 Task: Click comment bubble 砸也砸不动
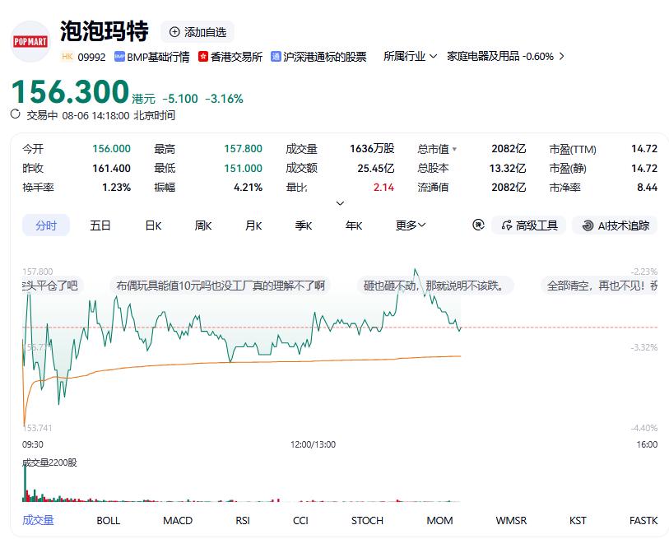pyautogui.click(x=434, y=286)
